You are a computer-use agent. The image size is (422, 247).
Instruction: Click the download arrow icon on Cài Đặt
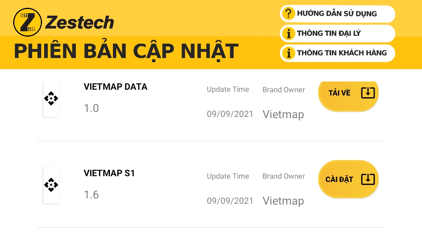(368, 179)
